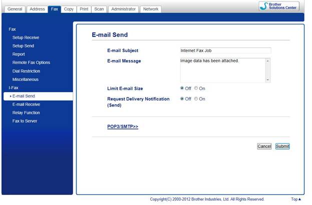The height and width of the screenshot is (205, 312).
Task: Turn Request Delivery Notification Off
Action: pyautogui.click(x=182, y=99)
